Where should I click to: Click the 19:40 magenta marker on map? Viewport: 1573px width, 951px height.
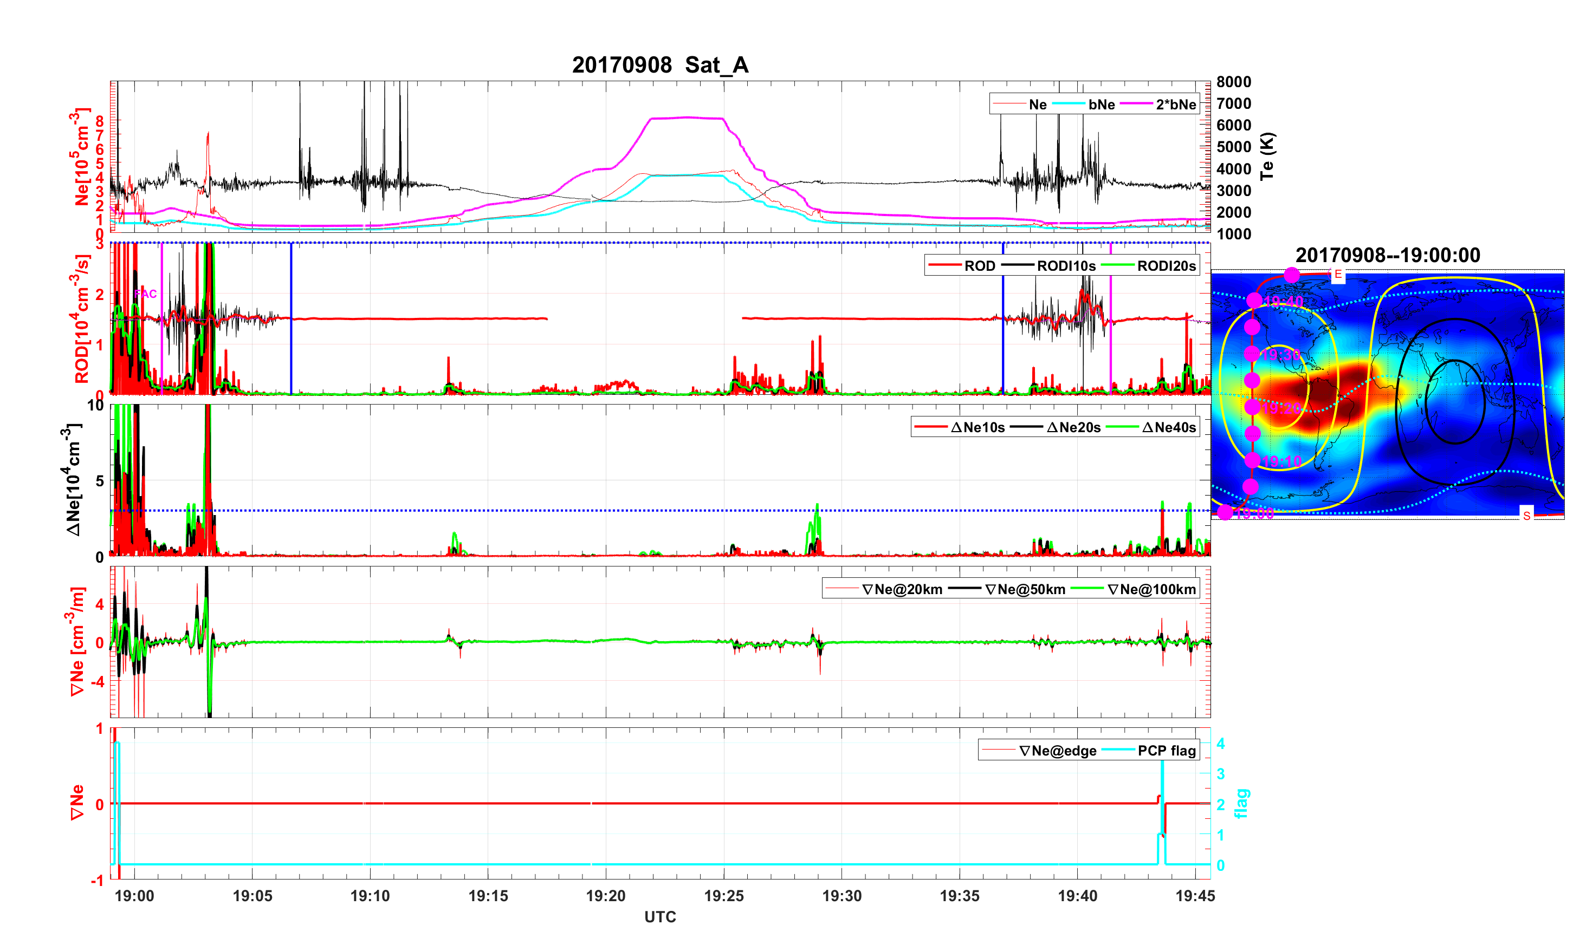[x=1254, y=300]
